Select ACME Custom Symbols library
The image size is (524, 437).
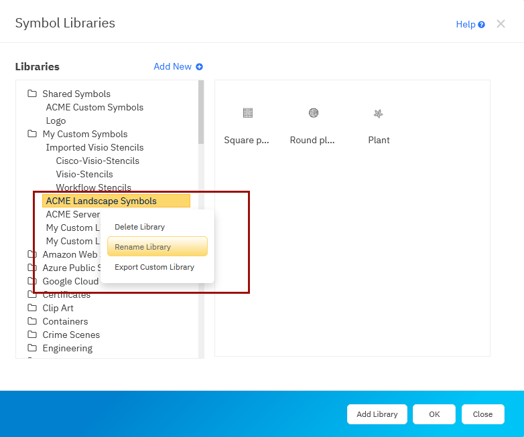click(x=94, y=107)
